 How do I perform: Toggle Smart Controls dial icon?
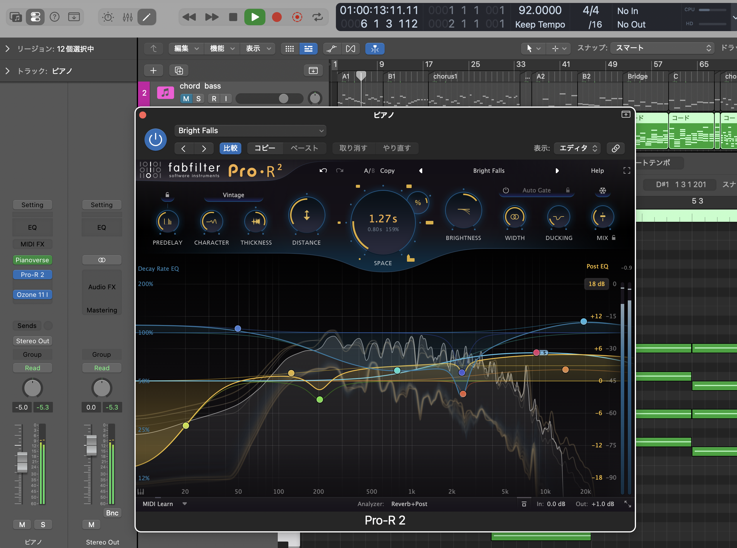pyautogui.click(x=108, y=17)
